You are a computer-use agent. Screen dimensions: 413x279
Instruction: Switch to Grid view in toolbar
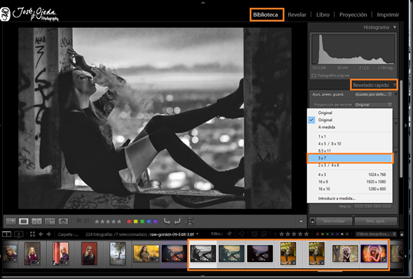[11, 221]
